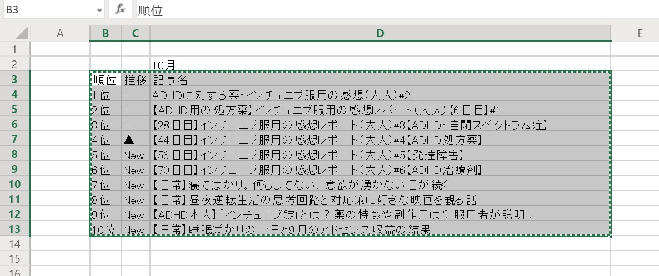Click the 記事名 header cell
This screenshot has height=276, width=659.
(x=380, y=79)
